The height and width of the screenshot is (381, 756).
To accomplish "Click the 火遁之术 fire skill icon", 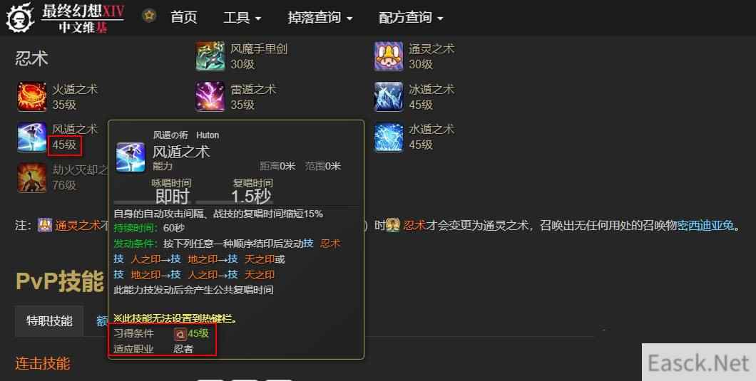I will coord(32,97).
